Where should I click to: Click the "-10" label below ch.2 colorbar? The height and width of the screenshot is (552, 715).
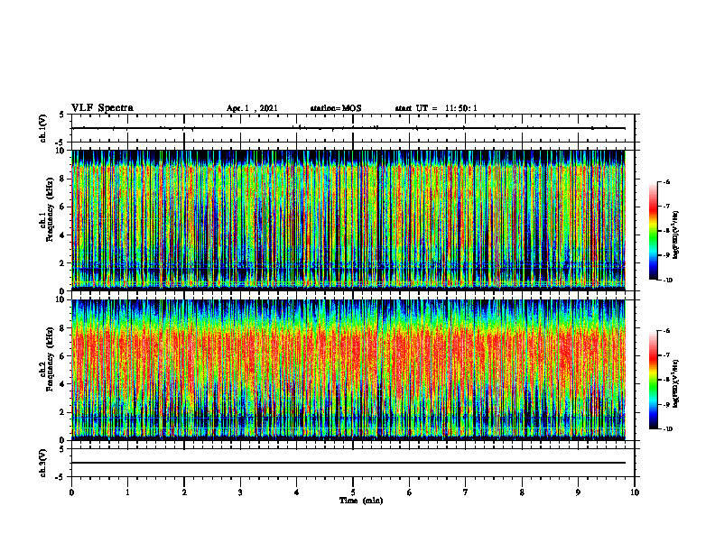coord(667,429)
